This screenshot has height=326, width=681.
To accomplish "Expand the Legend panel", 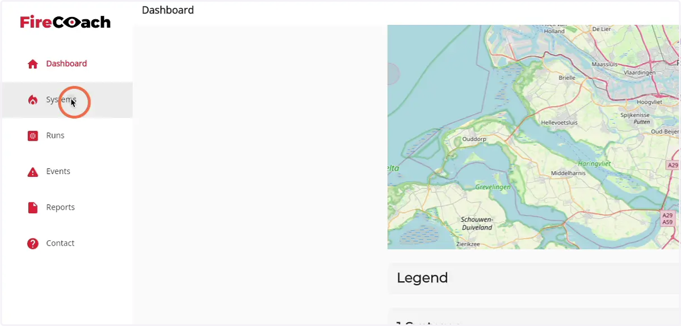I will click(x=533, y=278).
